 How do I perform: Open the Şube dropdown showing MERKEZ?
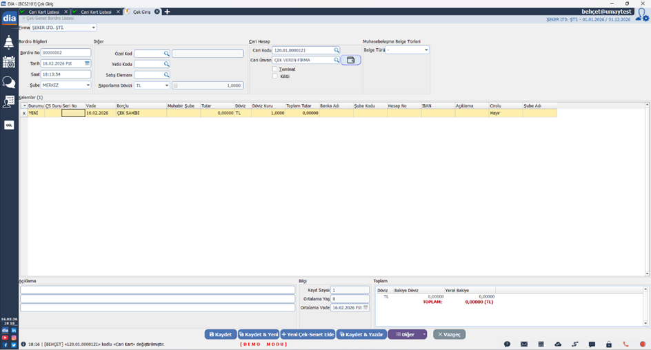88,85
